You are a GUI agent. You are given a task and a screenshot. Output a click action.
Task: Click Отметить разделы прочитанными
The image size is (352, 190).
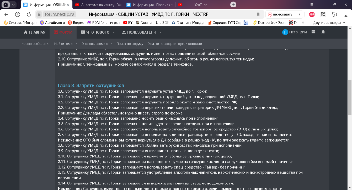(175, 44)
